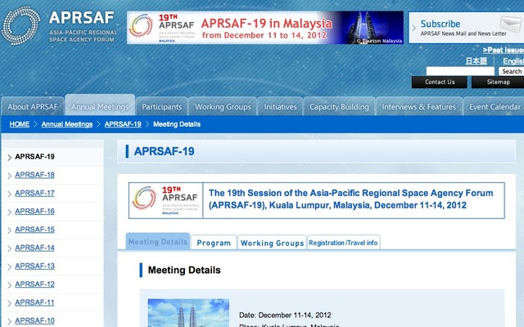Open the Registration/Travel info tab
The image size is (524, 327).
coord(343,243)
